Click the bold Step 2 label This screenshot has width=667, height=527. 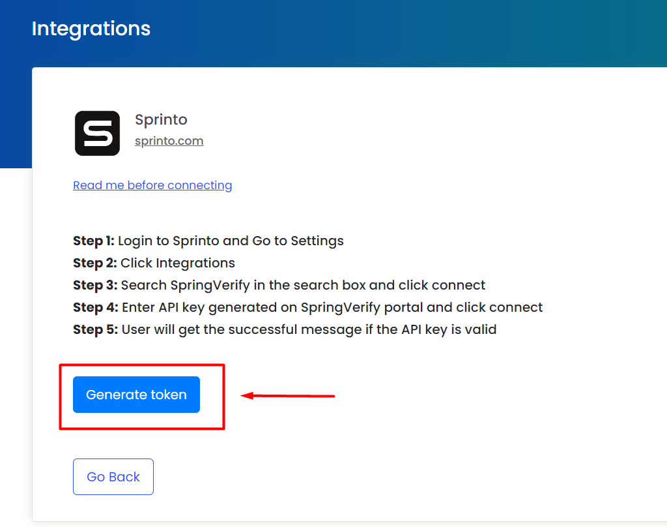pyautogui.click(x=94, y=263)
